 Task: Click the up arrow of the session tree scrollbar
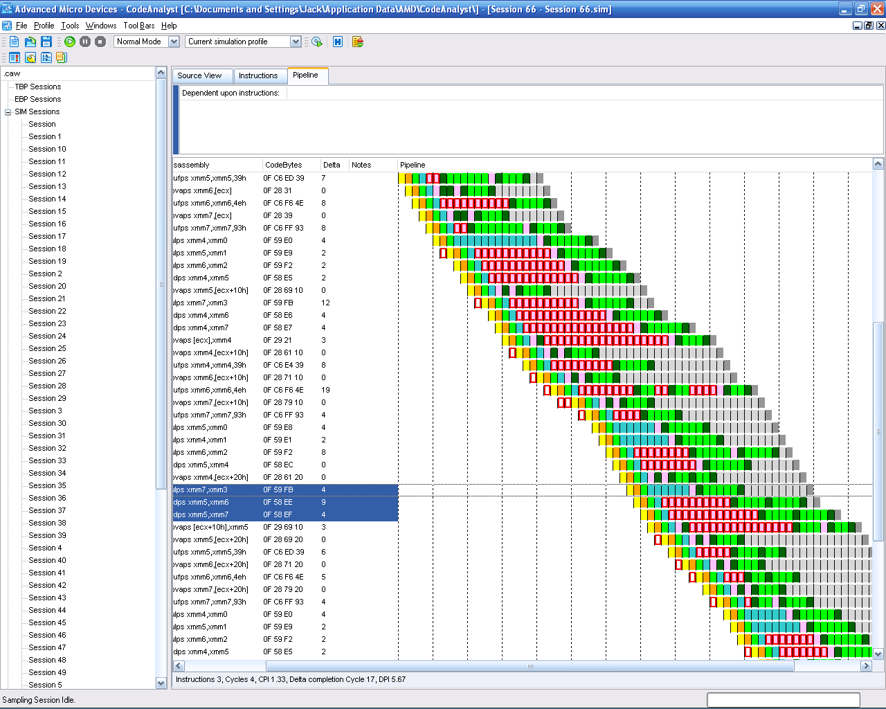[x=161, y=73]
